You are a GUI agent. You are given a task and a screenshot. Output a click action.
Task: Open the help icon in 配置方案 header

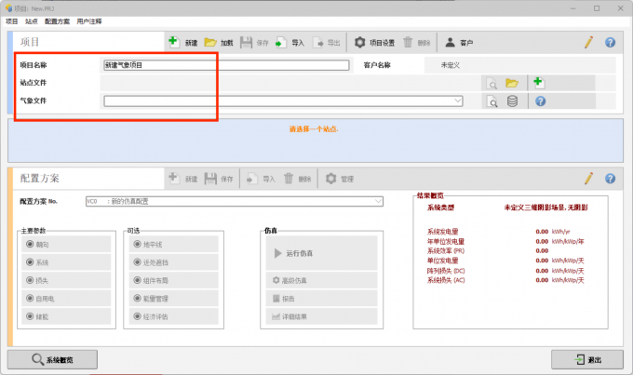pos(610,179)
